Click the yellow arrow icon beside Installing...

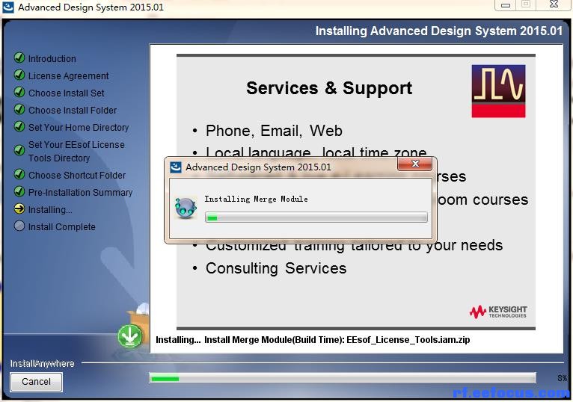tap(19, 208)
